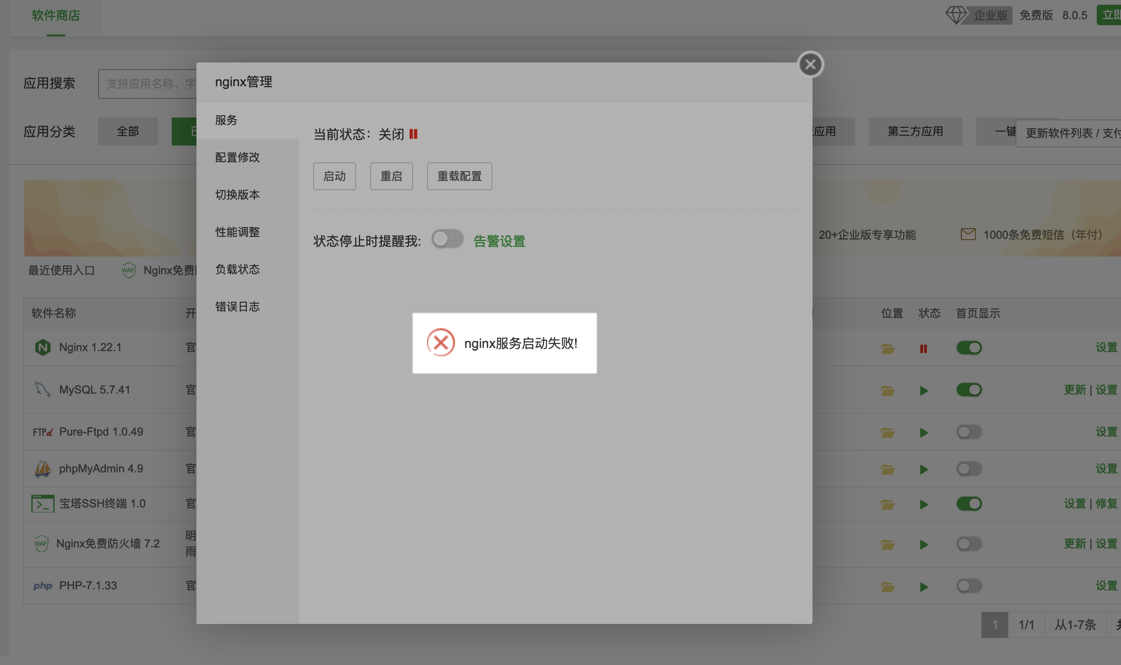Switch to the 切换版本 tab

[248, 195]
